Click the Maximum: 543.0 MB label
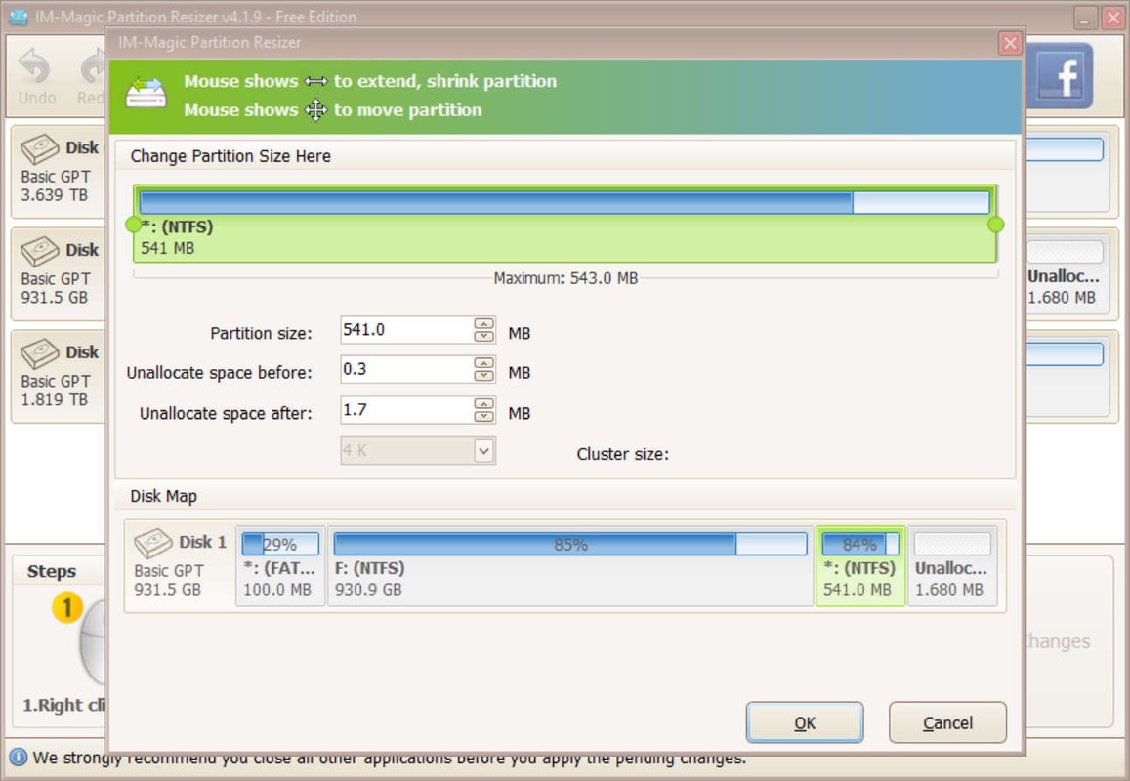 [x=565, y=278]
